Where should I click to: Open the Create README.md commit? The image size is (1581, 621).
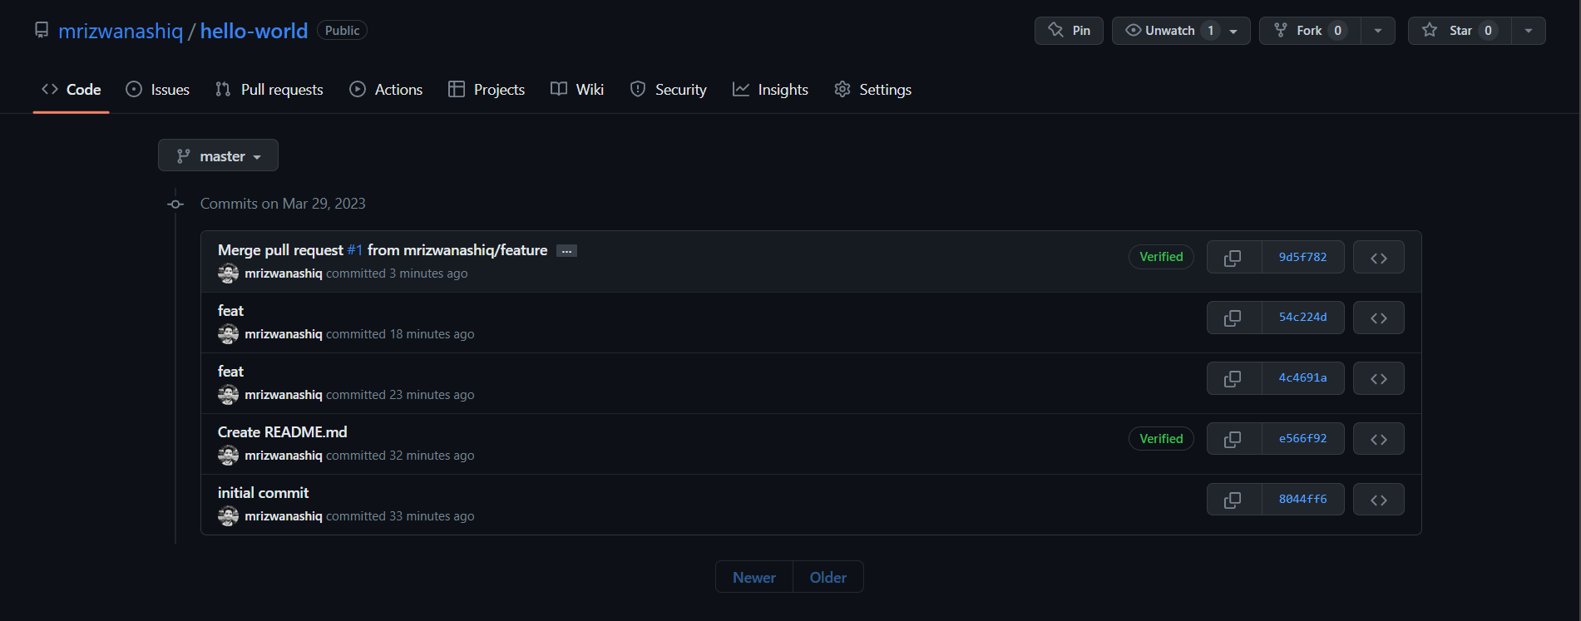[283, 432]
